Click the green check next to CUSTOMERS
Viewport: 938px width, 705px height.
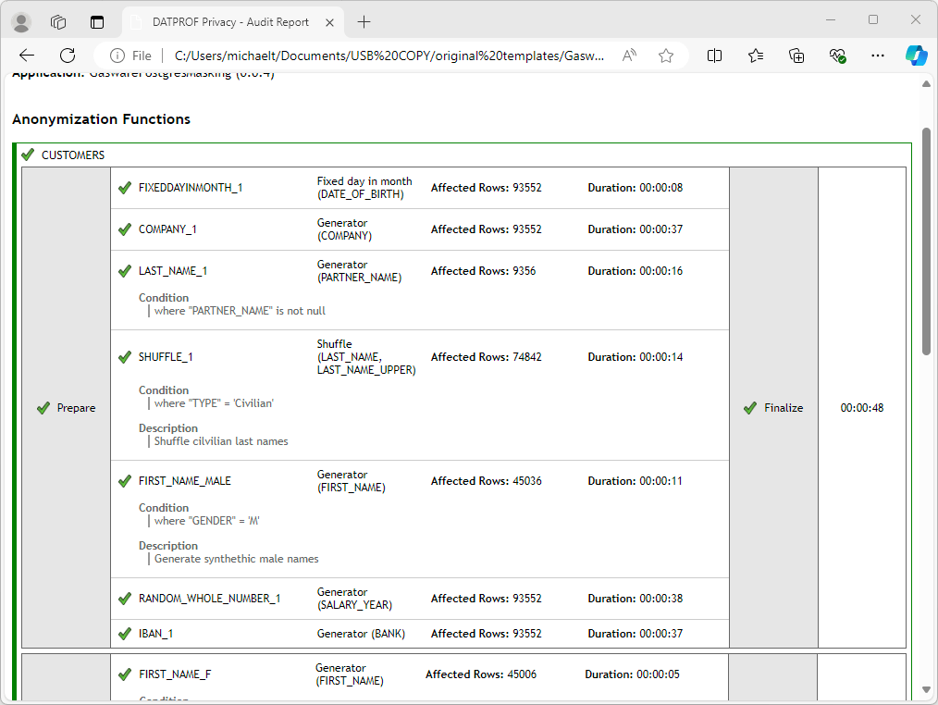point(28,155)
